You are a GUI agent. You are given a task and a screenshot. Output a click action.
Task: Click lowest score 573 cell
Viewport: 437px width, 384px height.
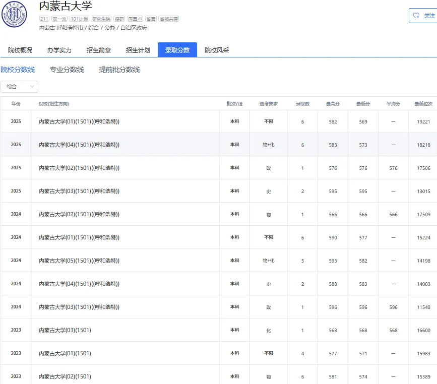[x=363, y=145]
